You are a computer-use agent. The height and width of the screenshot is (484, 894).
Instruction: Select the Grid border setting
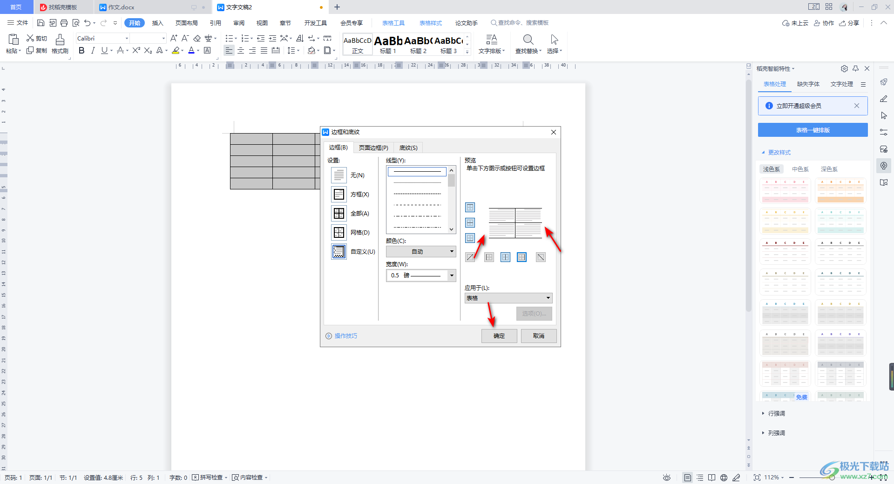click(x=339, y=233)
